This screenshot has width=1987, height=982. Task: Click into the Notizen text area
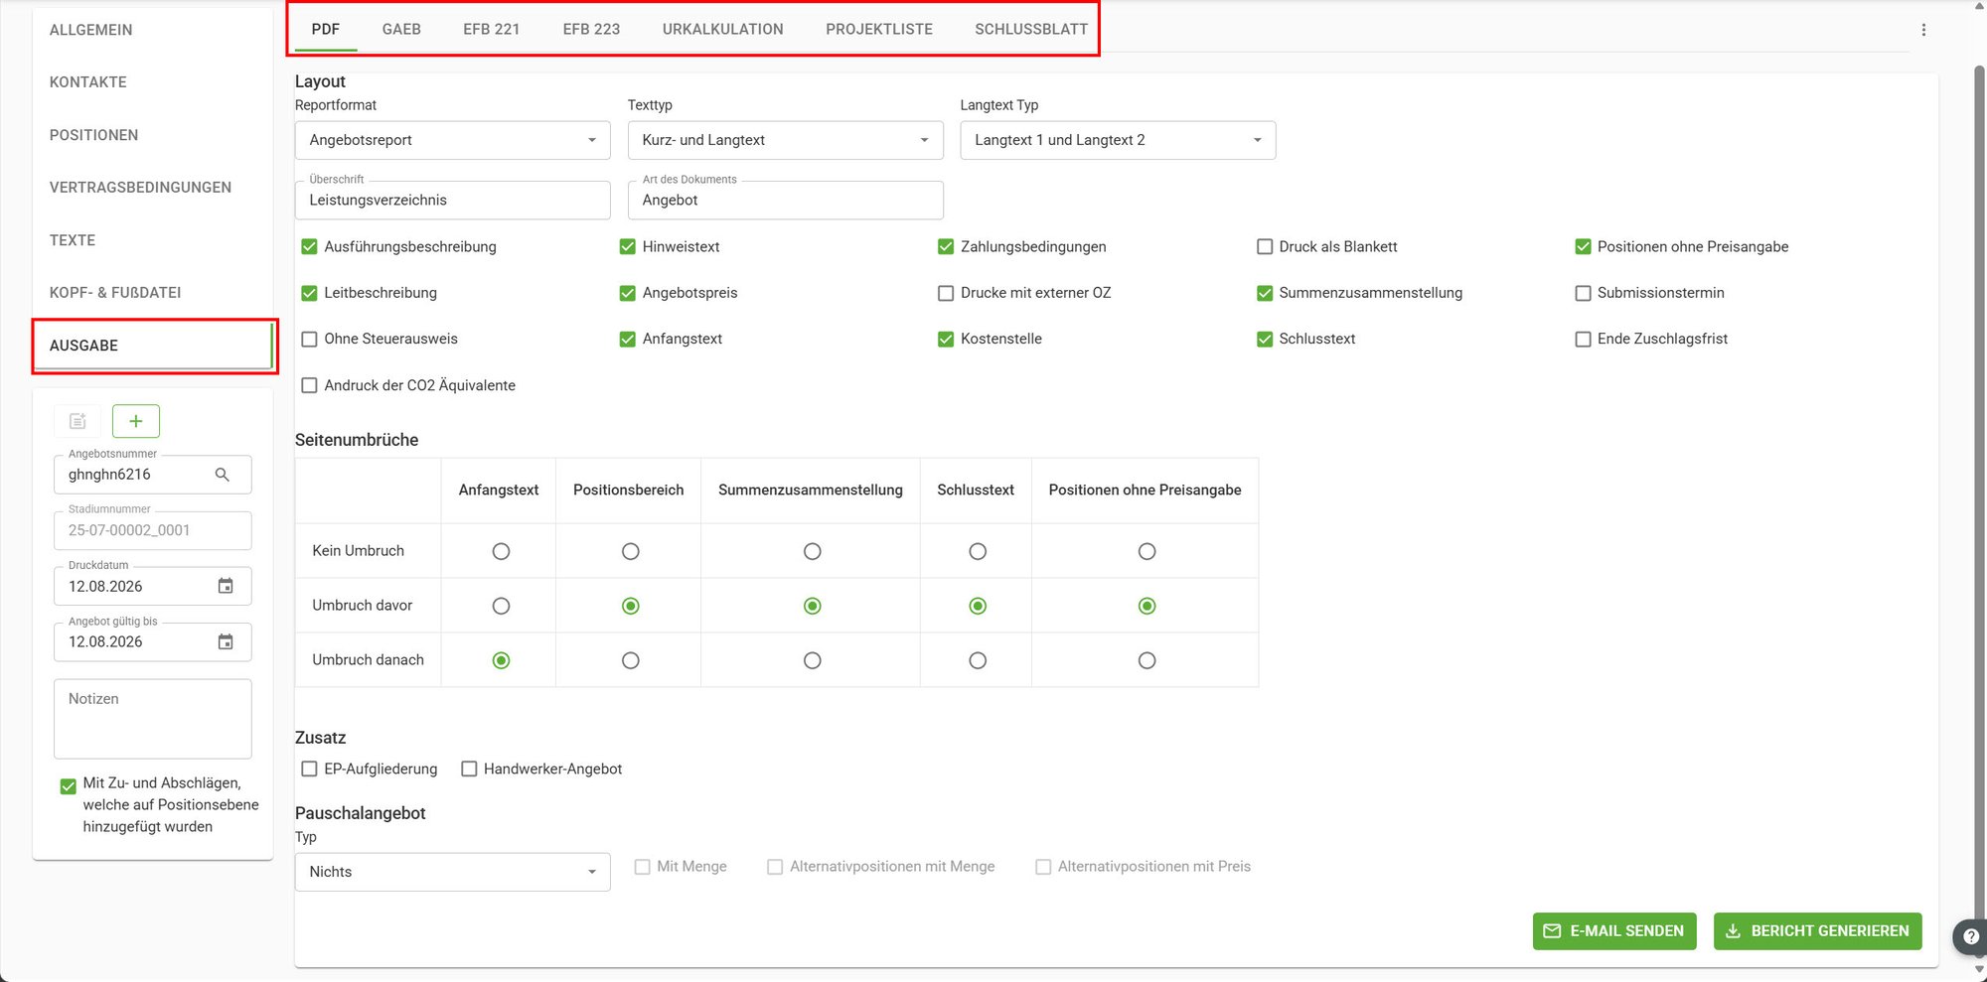[153, 719]
